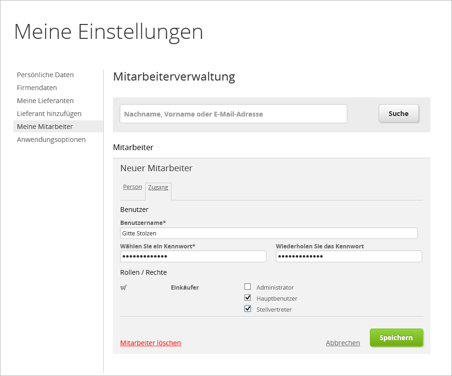452x376 pixels.
Task: Open Persönliche Daten in sidebar
Action: click(x=45, y=75)
